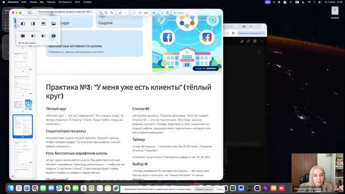The width and height of the screenshot is (345, 194).
Task: Open the Переход menu
Action: pos(51,2)
